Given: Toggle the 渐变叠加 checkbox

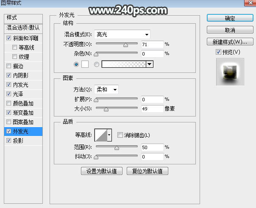Looking at the screenshot, I should pyautogui.click(x=8, y=112).
